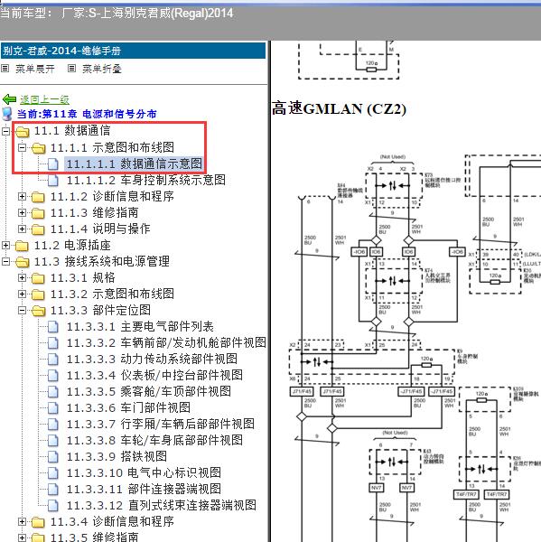The height and width of the screenshot is (542, 541).
Task: Open 11.3.3.1 主要电气部件列表
Action: pyautogui.click(x=140, y=326)
